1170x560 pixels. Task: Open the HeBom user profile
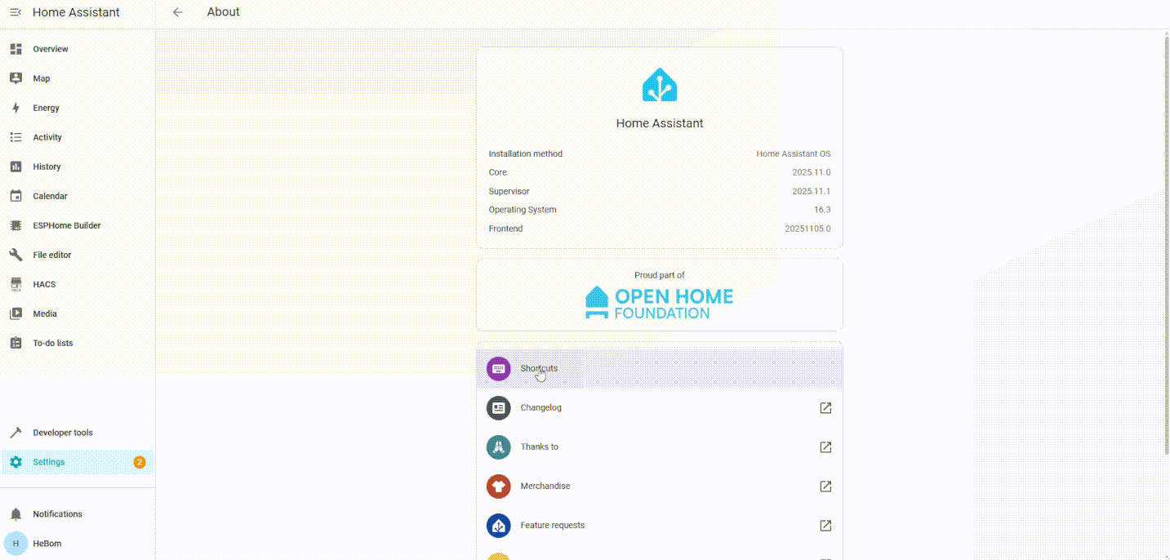(78, 544)
